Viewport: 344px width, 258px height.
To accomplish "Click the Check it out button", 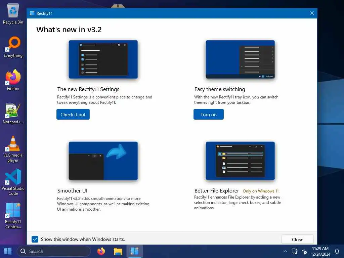I will [x=73, y=114].
